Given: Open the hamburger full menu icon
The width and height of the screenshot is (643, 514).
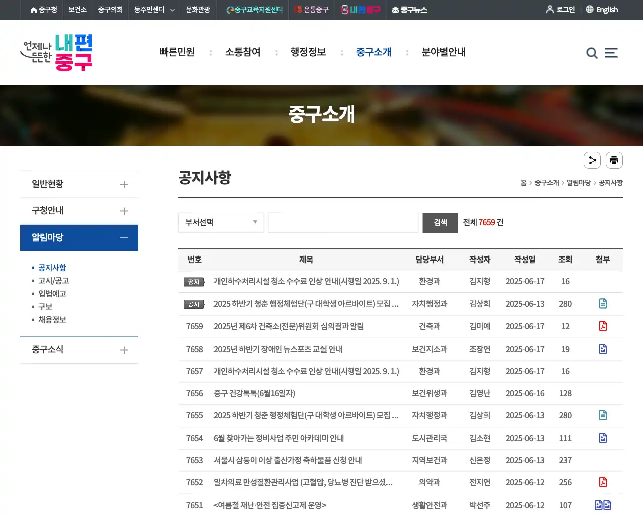Looking at the screenshot, I should pyautogui.click(x=611, y=53).
